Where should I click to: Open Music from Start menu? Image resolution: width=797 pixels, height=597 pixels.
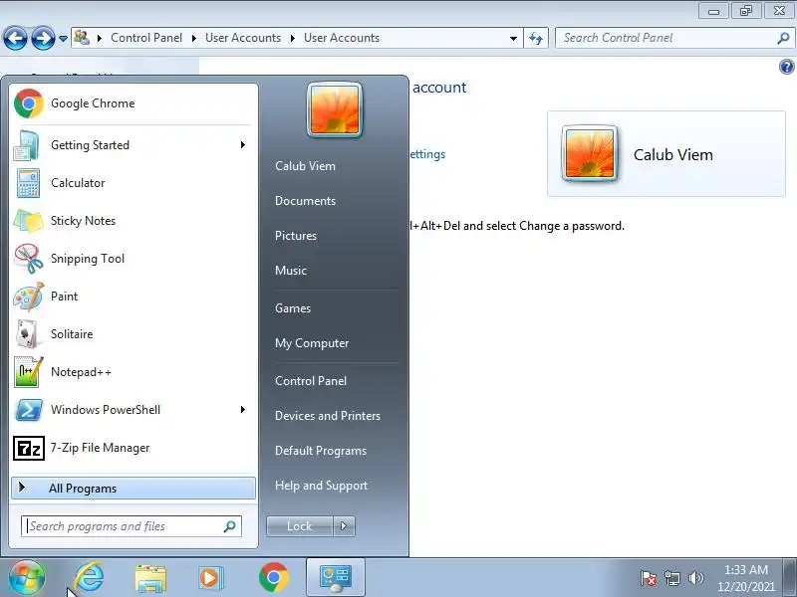pos(291,271)
